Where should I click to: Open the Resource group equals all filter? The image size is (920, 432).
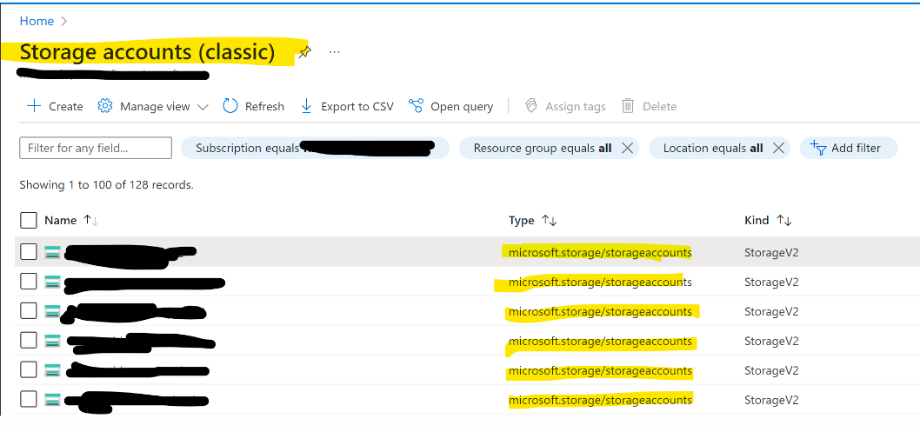tap(542, 149)
